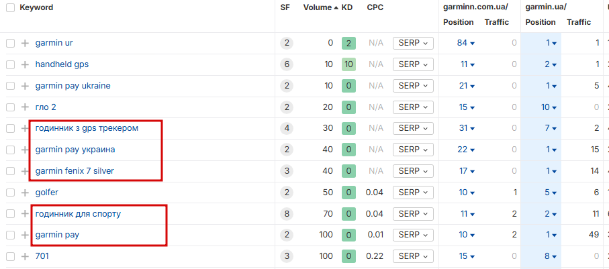Open the keyword link garmin pay украина
The height and width of the screenshot is (269, 609).
click(75, 150)
